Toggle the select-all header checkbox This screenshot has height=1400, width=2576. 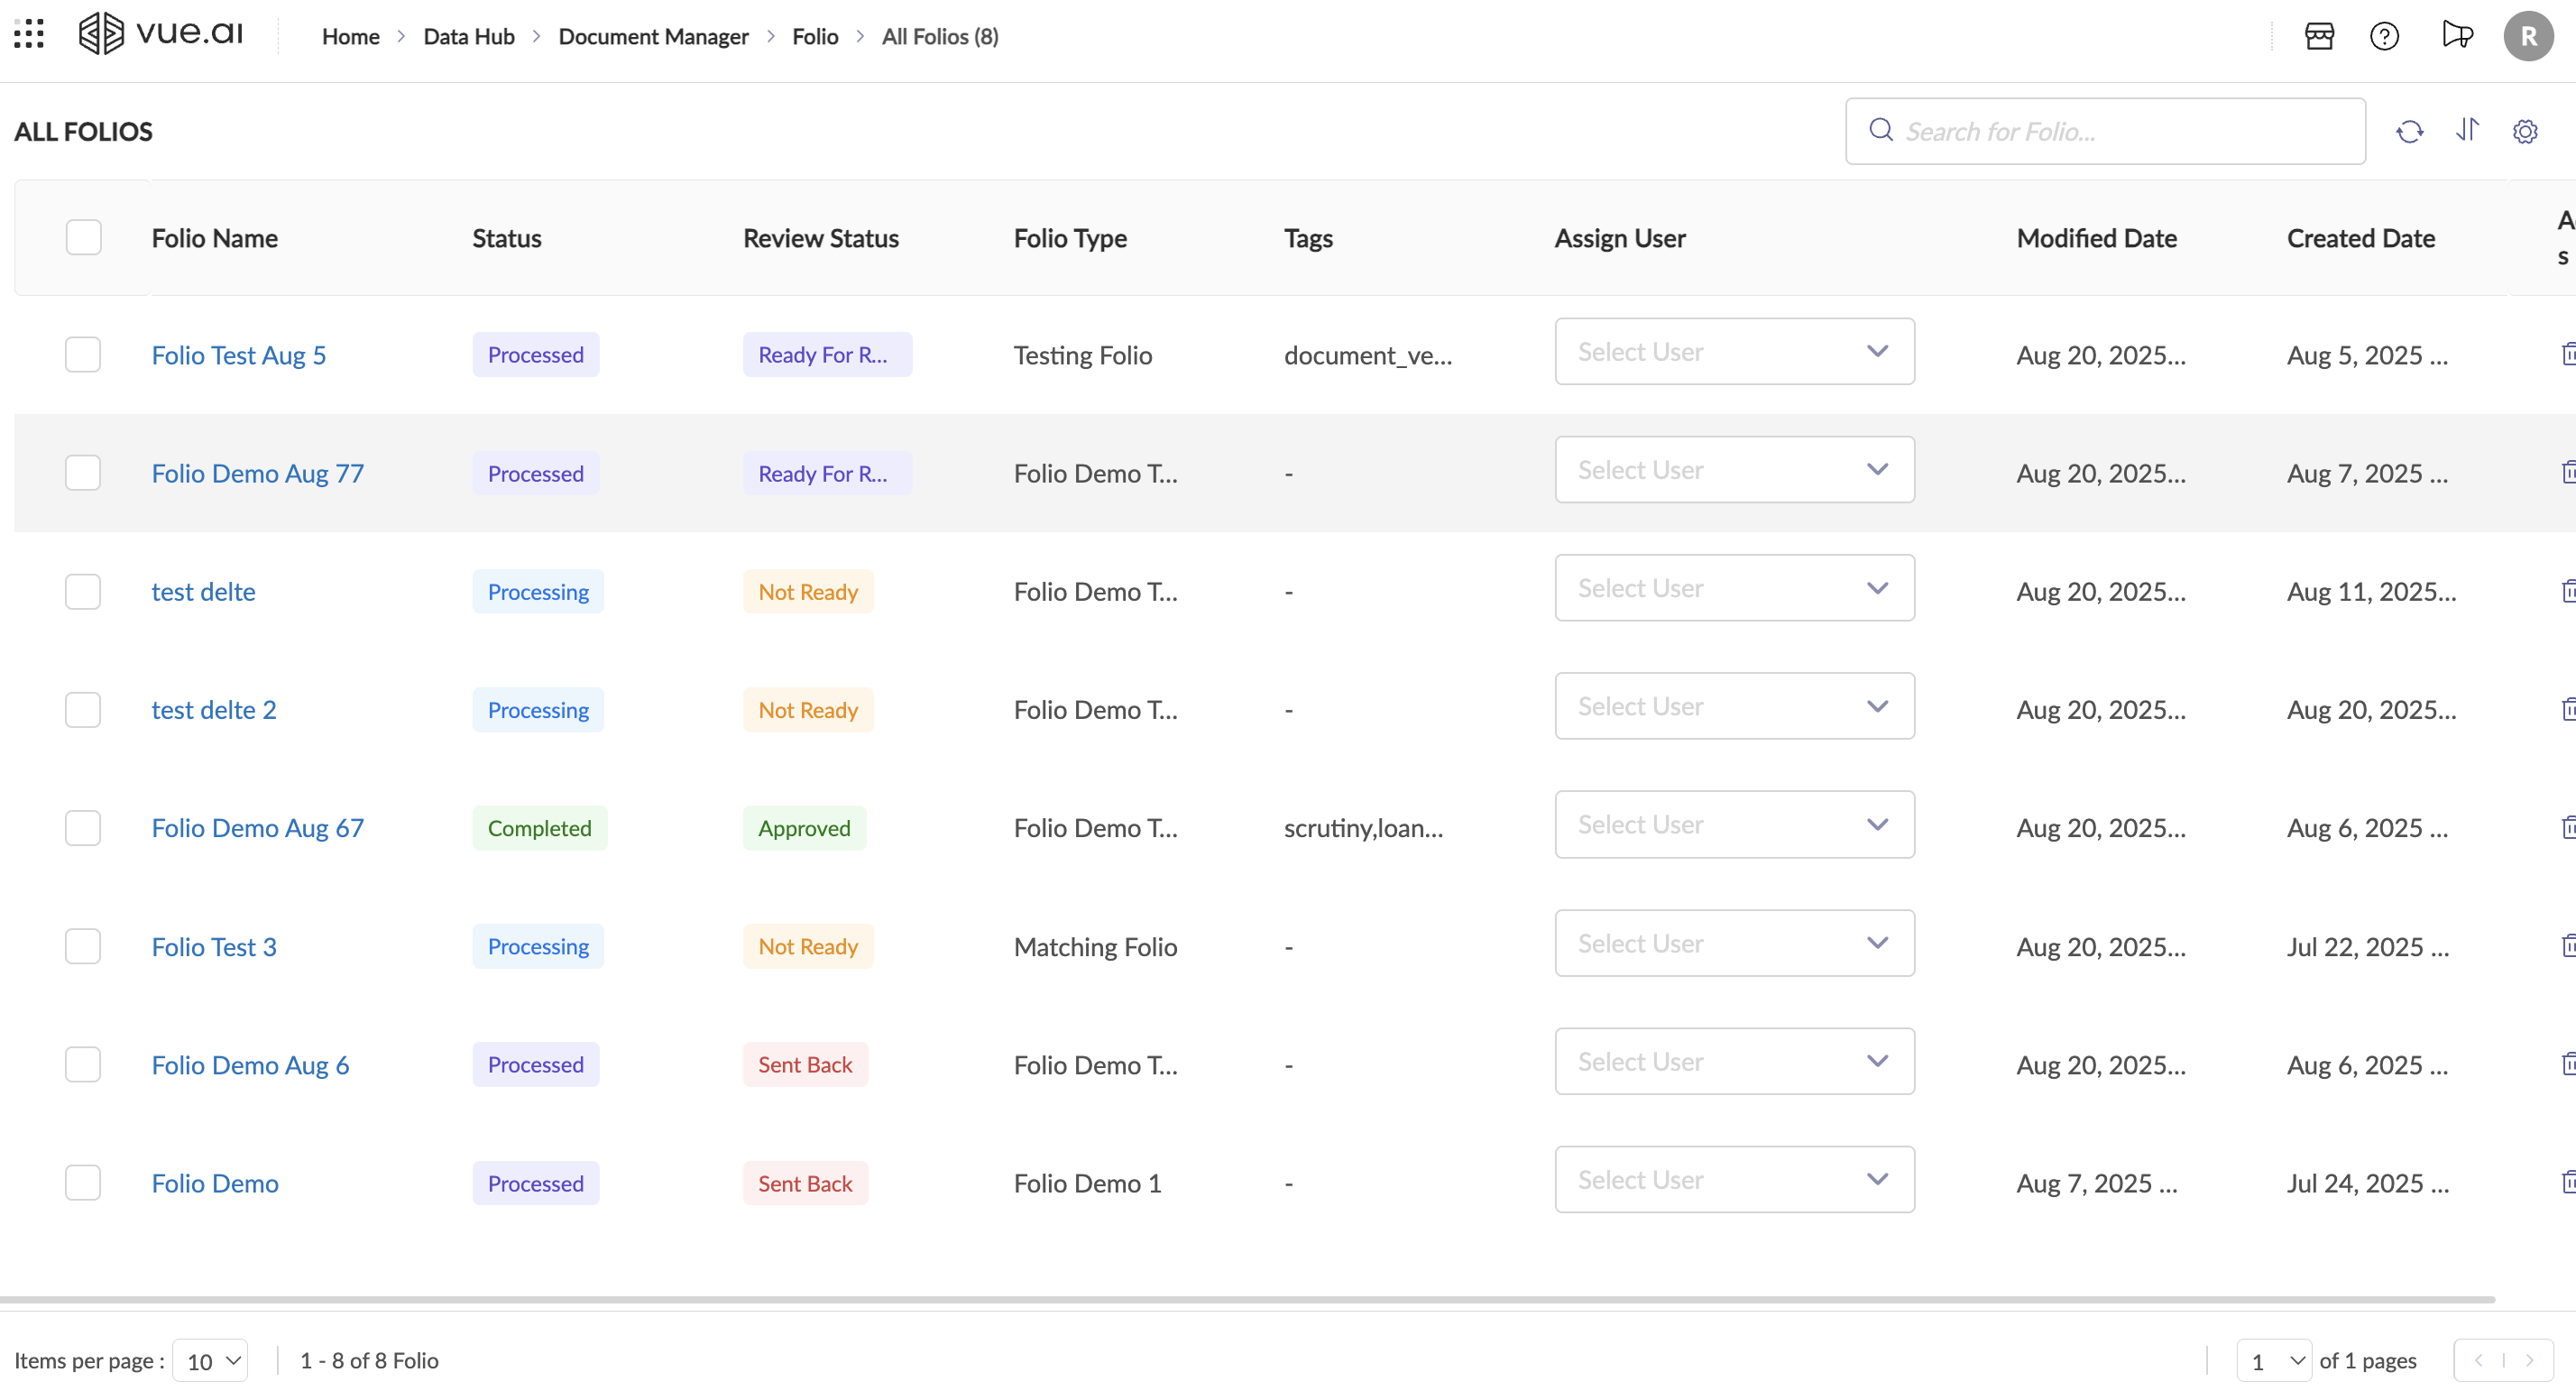(84, 238)
